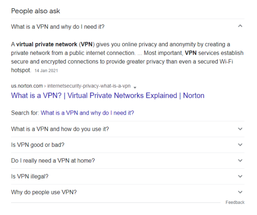This screenshot has width=257, height=215.
Task: Click the chevron for 'Do I really need a VPN at home?'
Action: pyautogui.click(x=240, y=160)
